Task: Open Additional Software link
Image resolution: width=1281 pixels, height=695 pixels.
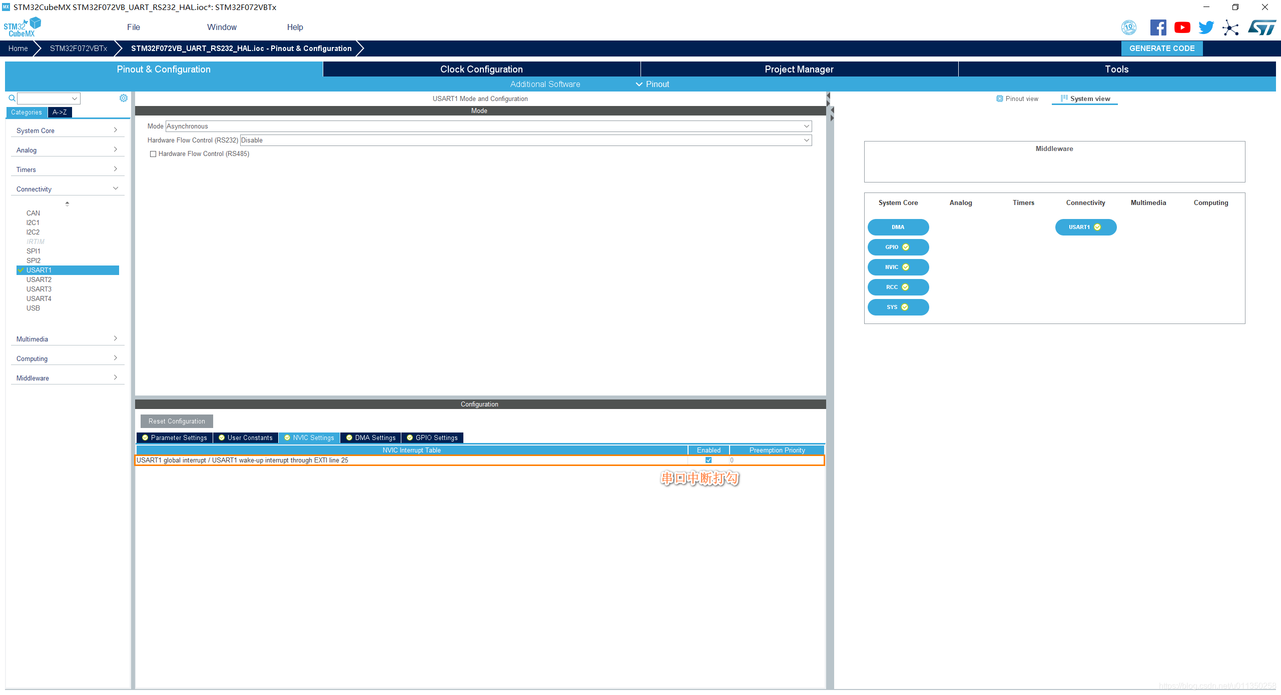Action: [545, 84]
